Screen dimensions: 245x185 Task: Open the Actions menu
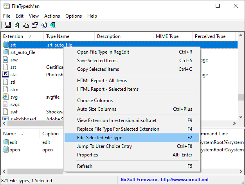(x=52, y=16)
